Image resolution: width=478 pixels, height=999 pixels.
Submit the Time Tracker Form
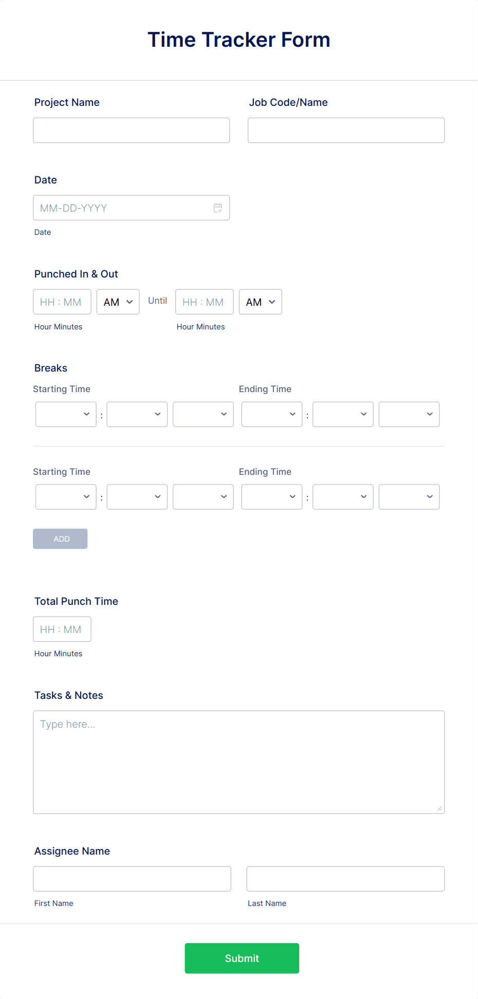(x=242, y=958)
